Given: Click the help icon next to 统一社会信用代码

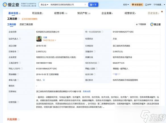Looking at the screenshot, I should 102,32.
